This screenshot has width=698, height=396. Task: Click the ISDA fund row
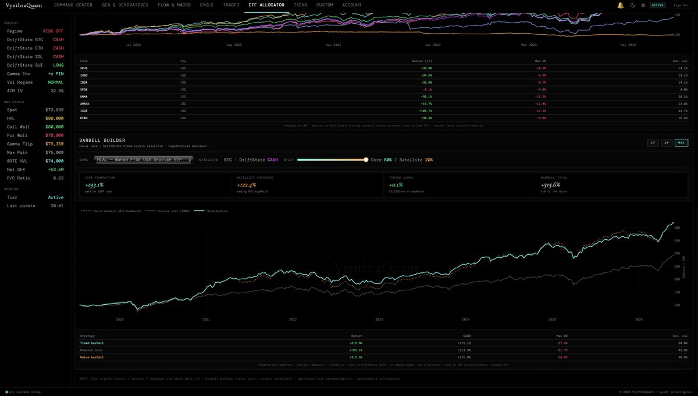click(x=384, y=82)
